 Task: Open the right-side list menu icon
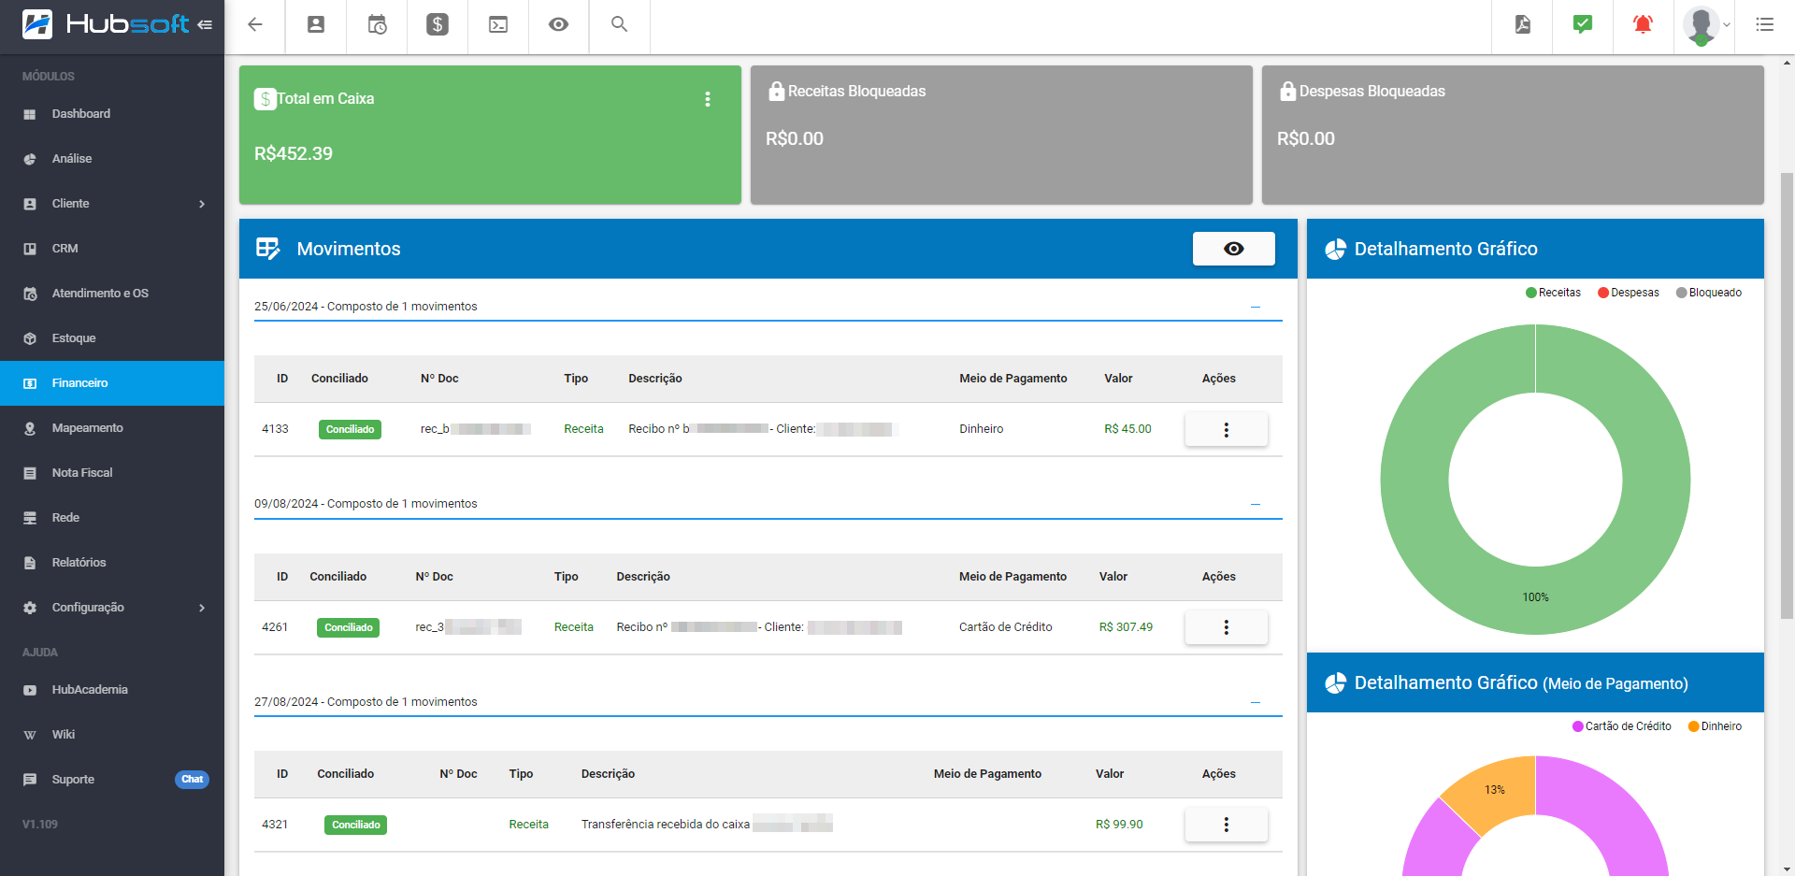[1765, 24]
